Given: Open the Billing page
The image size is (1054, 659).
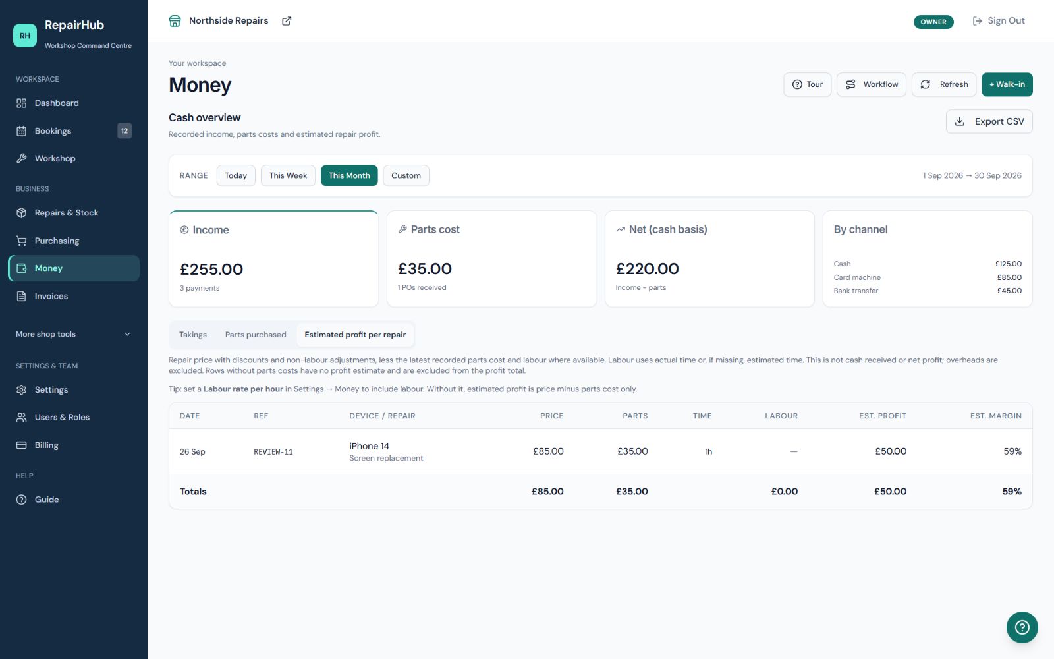Looking at the screenshot, I should tap(74, 445).
